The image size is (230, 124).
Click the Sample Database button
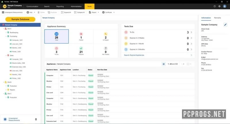(x=20, y=19)
